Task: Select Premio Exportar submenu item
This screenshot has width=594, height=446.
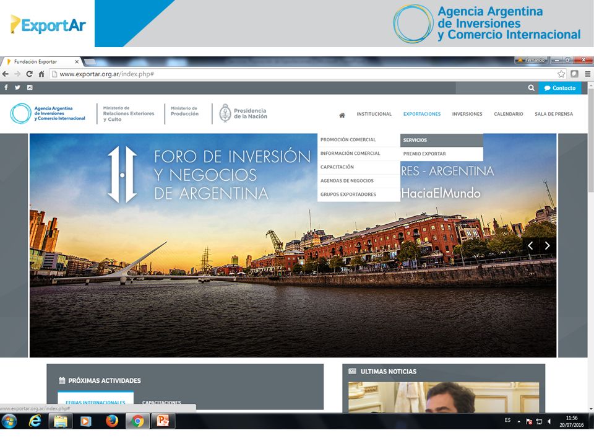Action: click(x=441, y=154)
